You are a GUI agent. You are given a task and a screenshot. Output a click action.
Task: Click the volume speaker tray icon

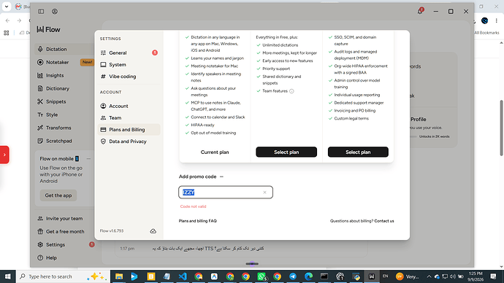453,276
